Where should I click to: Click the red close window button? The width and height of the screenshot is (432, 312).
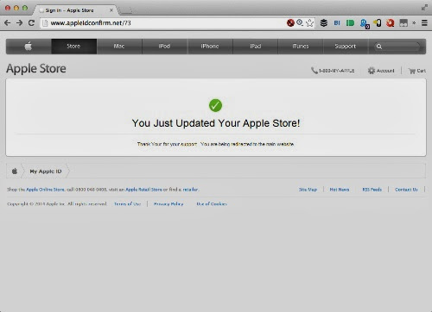coord(8,8)
